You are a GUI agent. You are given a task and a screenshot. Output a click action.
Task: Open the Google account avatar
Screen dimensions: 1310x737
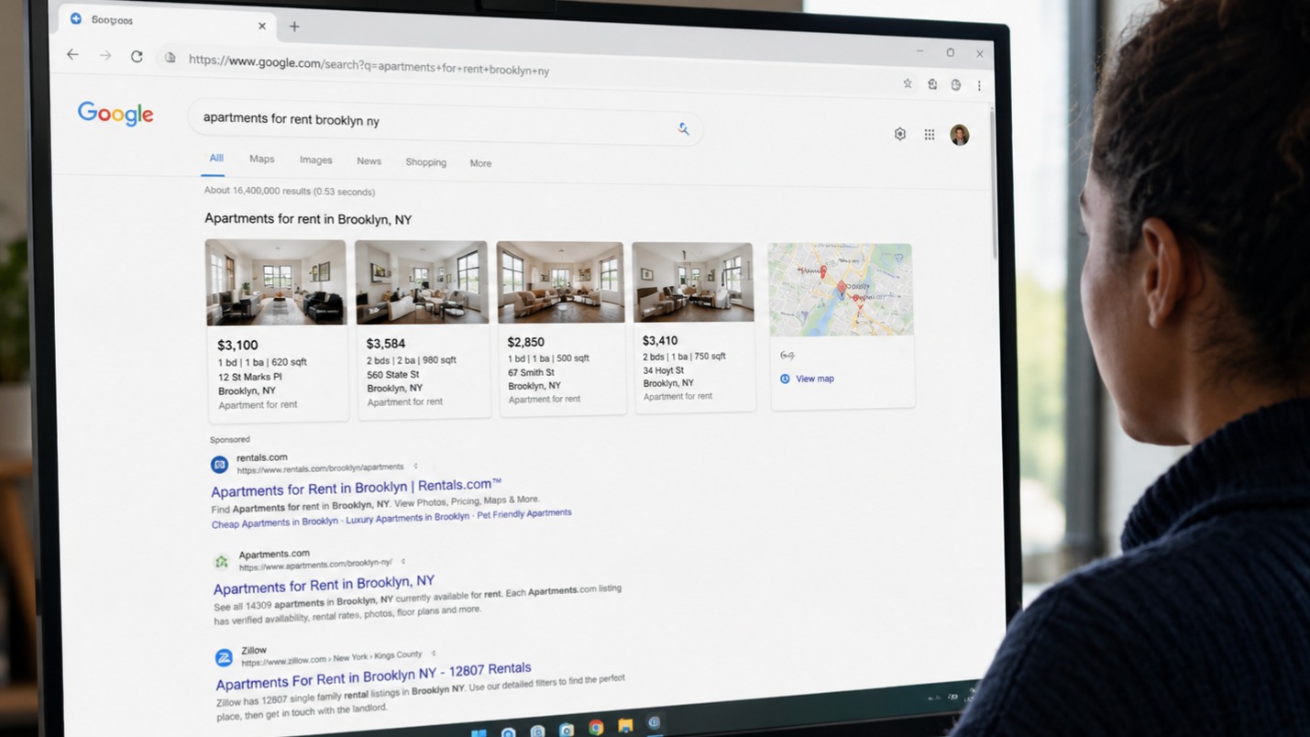[960, 136]
